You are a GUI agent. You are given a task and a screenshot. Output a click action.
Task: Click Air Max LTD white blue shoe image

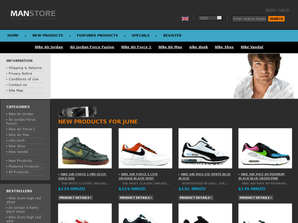point(205,148)
